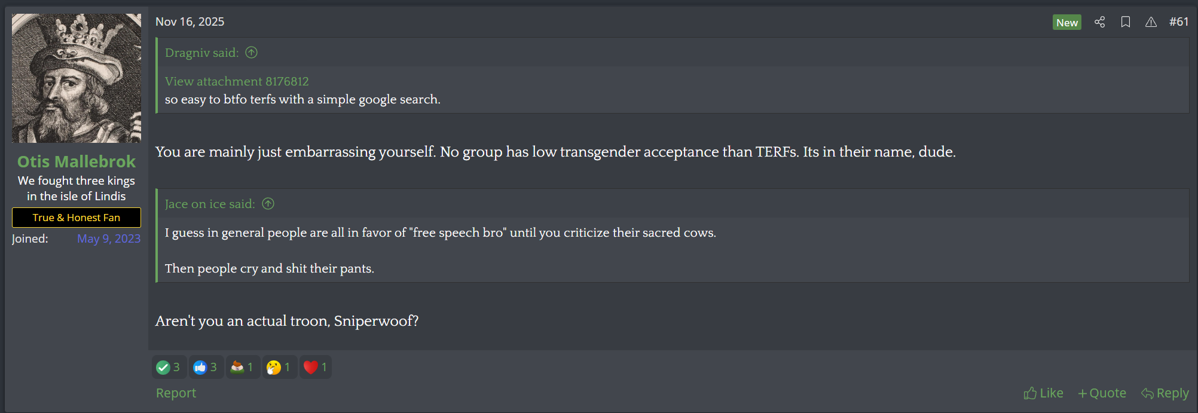The height and width of the screenshot is (413, 1198).
Task: Click the share icon on post #61
Action: (x=1099, y=22)
